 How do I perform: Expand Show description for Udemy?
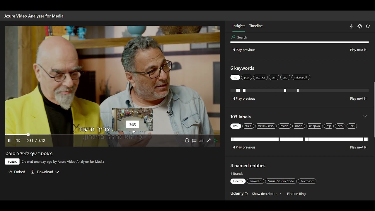click(266, 194)
